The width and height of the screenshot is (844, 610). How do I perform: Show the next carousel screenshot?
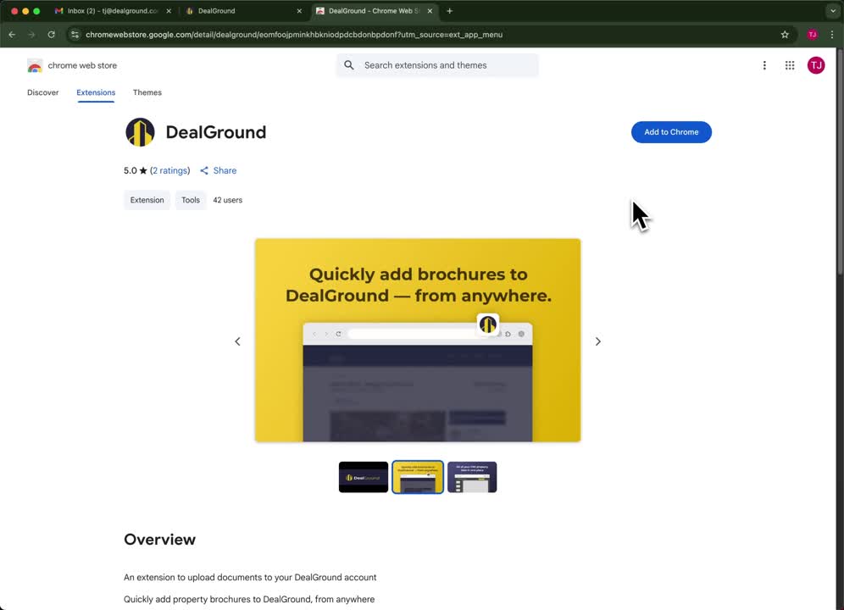(597, 341)
